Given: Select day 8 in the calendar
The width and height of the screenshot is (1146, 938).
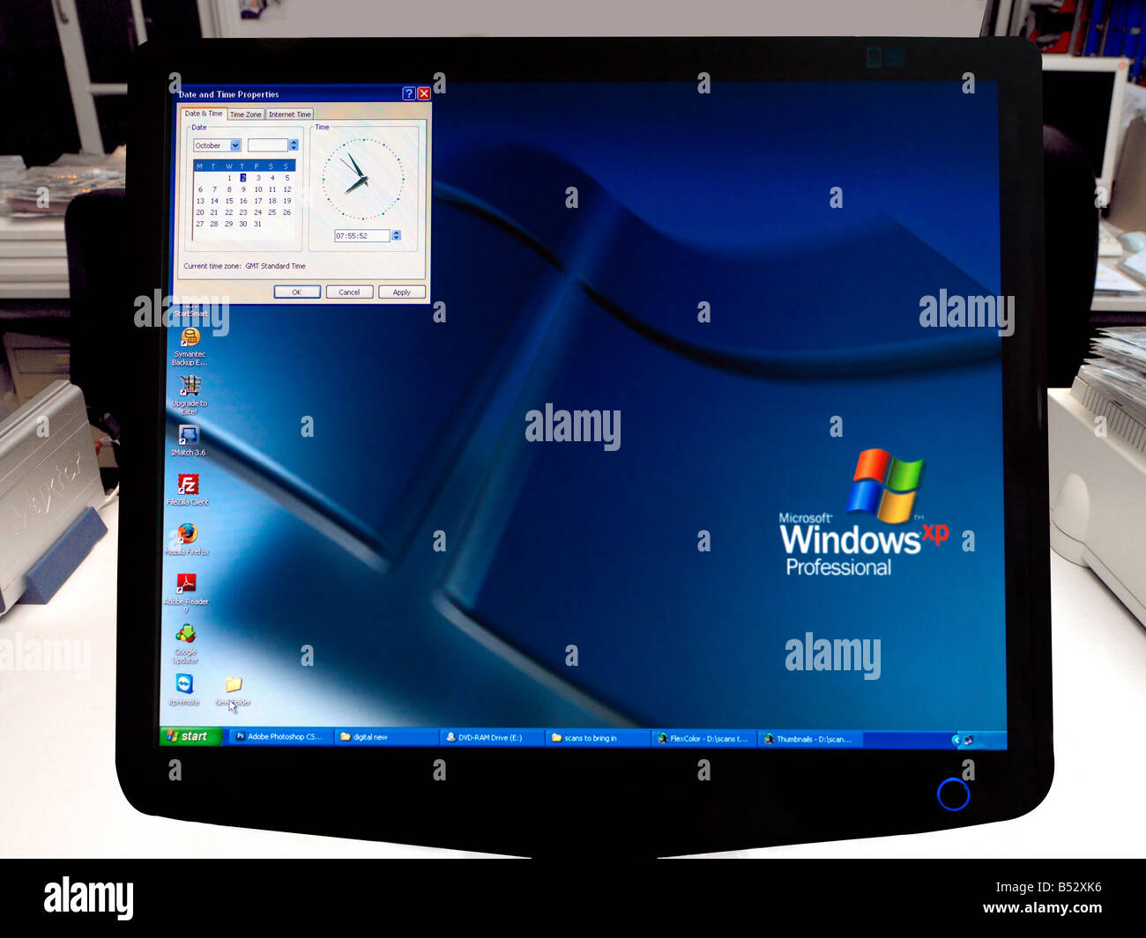Looking at the screenshot, I should (229, 189).
